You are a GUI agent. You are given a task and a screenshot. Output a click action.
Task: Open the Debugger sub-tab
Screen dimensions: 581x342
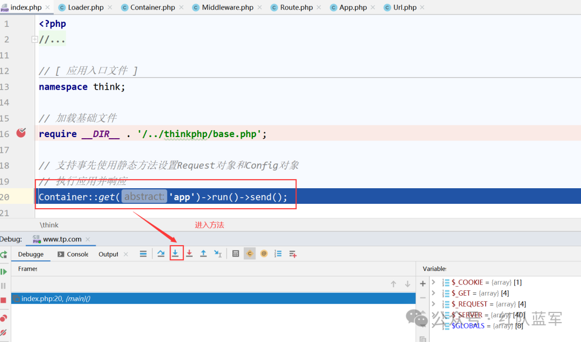[x=31, y=254]
